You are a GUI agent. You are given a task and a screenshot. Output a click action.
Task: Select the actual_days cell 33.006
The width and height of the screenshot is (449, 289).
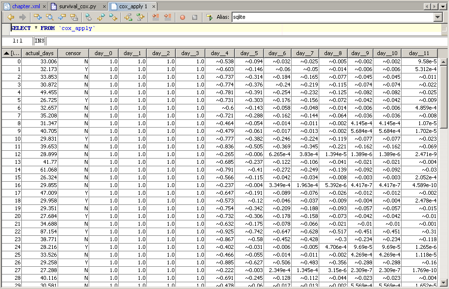(x=40, y=61)
